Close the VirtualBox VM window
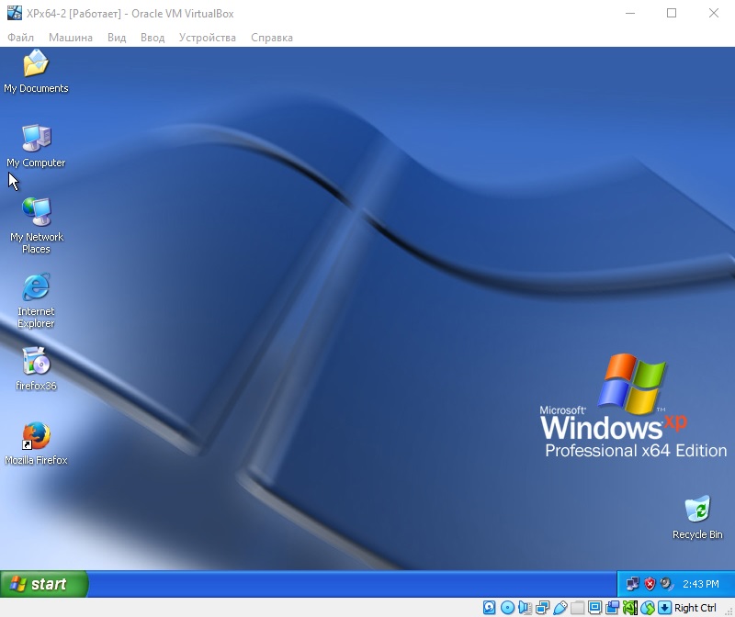Image resolution: width=735 pixels, height=617 pixels. pos(714,13)
